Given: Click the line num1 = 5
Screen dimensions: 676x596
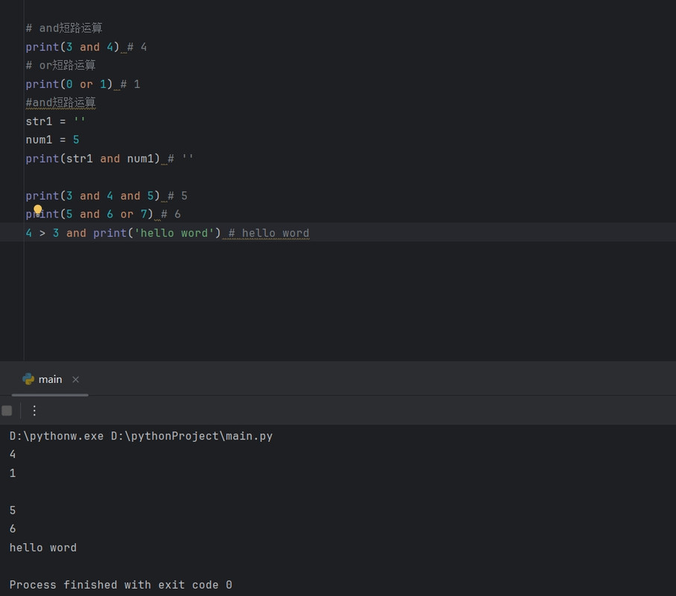Looking at the screenshot, I should click(52, 140).
